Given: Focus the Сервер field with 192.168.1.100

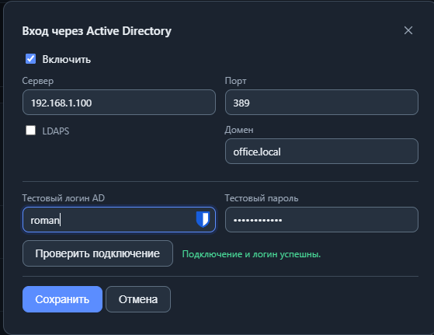Looking at the screenshot, I should 119,103.
